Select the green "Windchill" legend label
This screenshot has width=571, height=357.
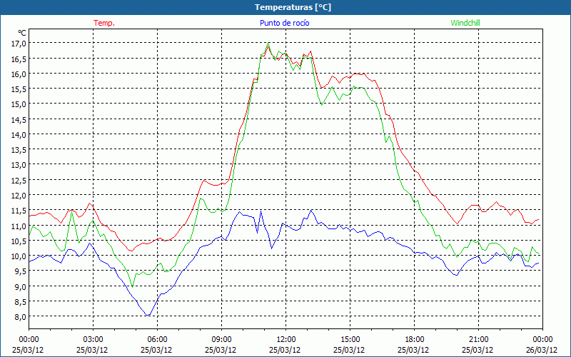pos(465,23)
